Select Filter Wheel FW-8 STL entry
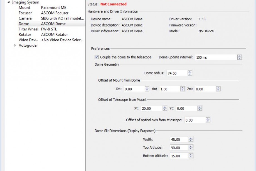Screen dimensions: 256x171 pos(28,29)
